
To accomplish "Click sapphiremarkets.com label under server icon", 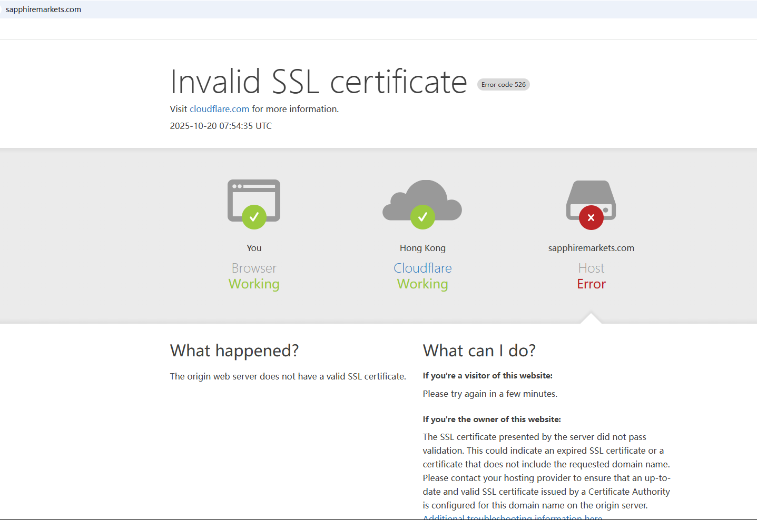I will click(591, 248).
